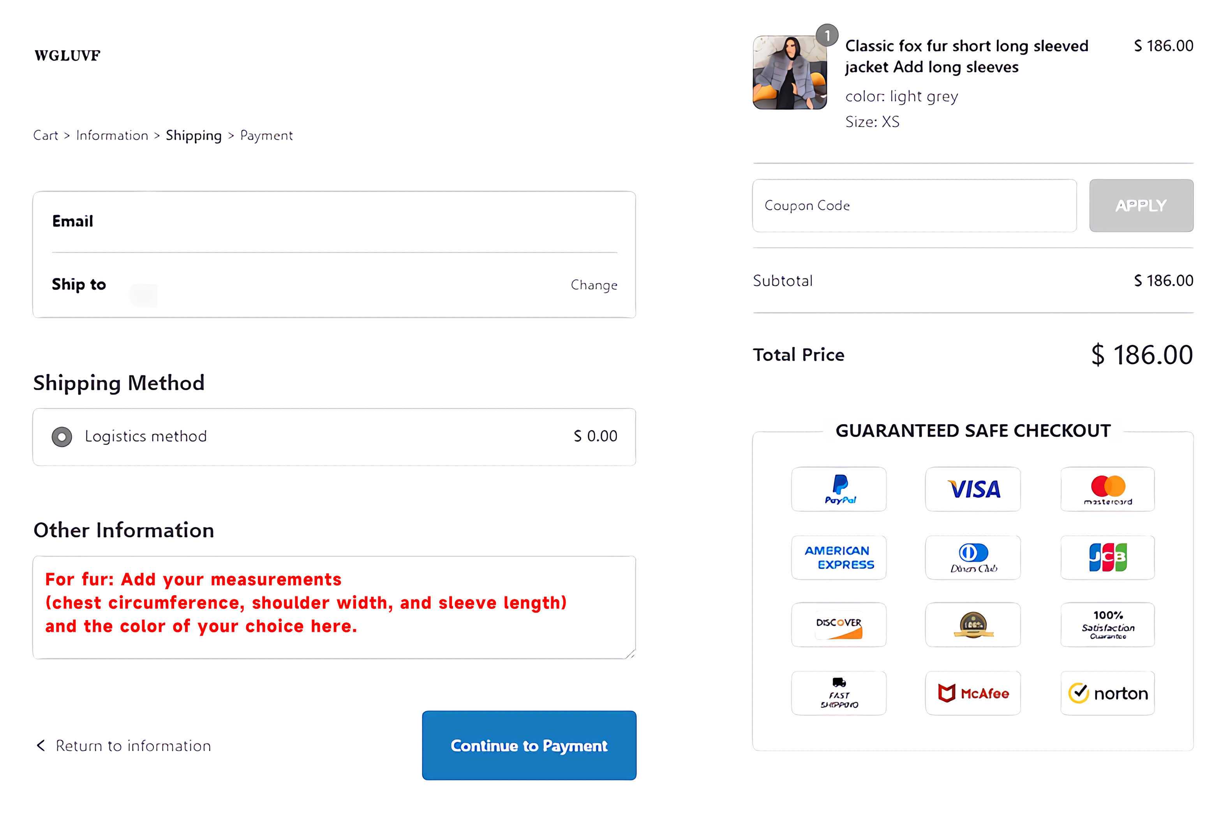The image size is (1206, 825).
Task: Click the APPLY coupon button
Action: 1141,206
